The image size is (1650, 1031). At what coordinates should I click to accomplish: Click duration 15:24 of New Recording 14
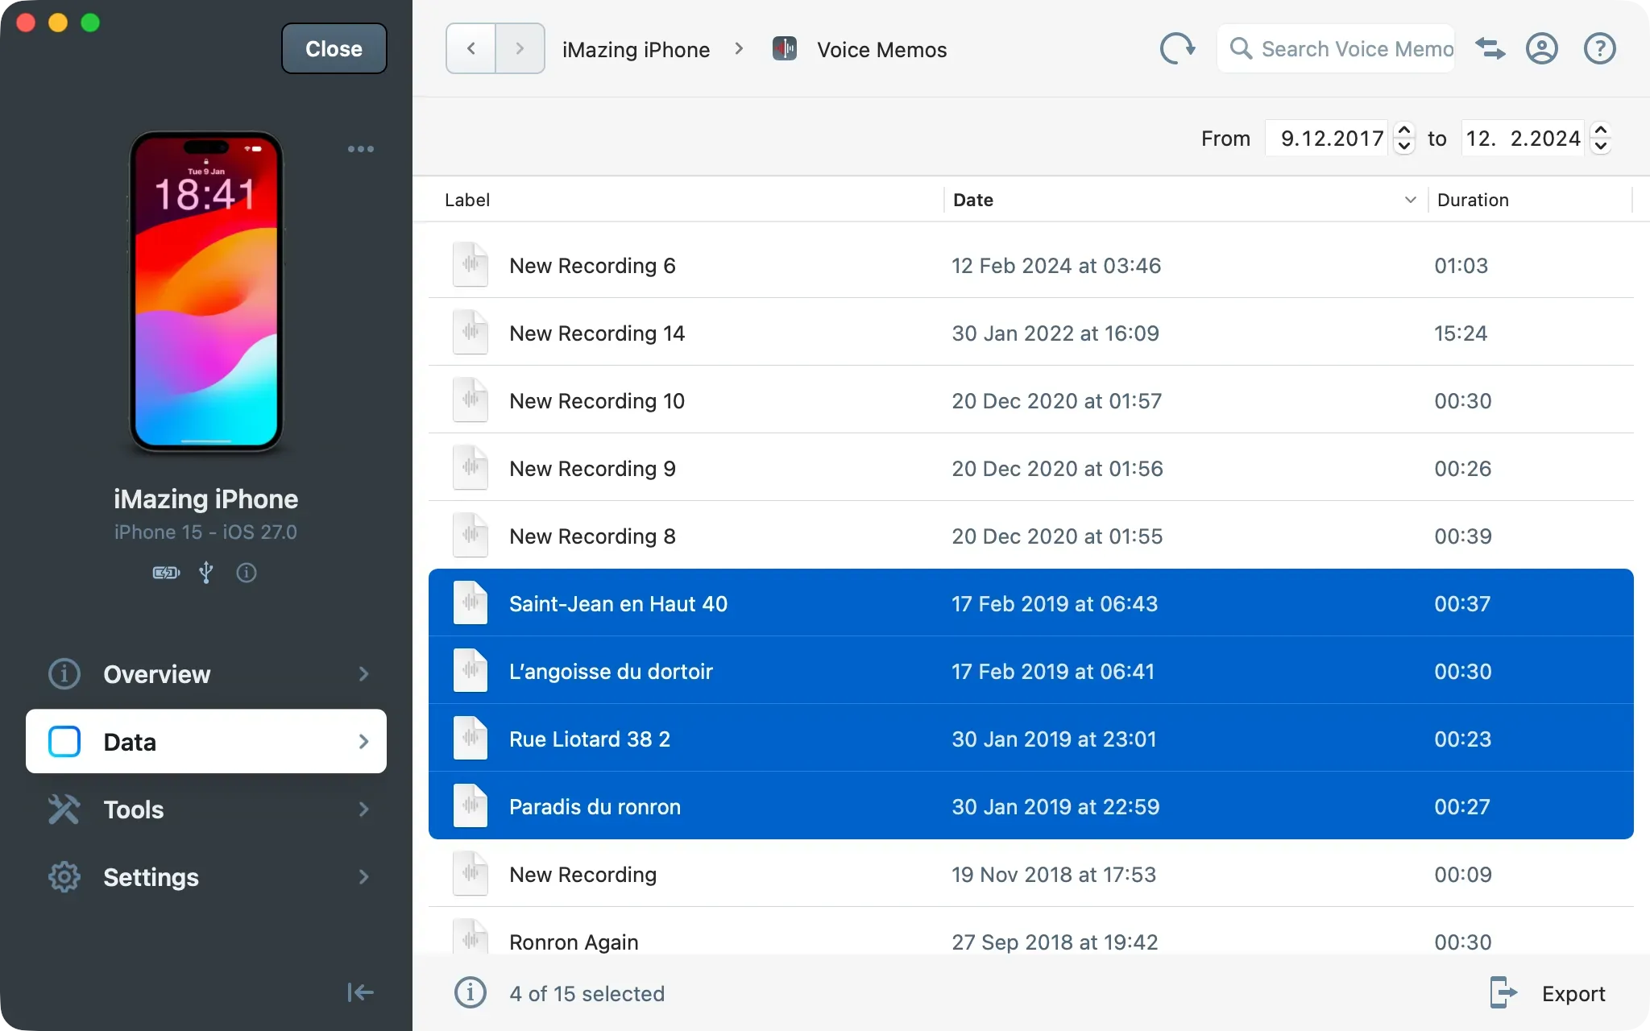pyautogui.click(x=1461, y=333)
